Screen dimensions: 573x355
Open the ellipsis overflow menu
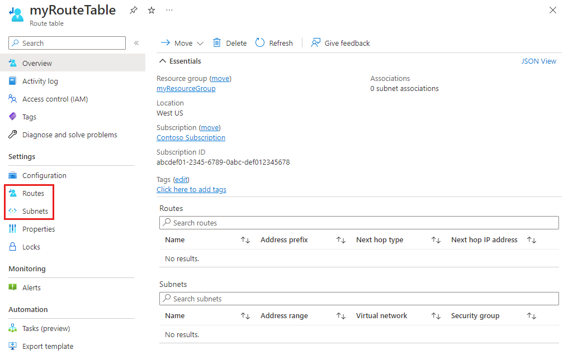[x=169, y=10]
